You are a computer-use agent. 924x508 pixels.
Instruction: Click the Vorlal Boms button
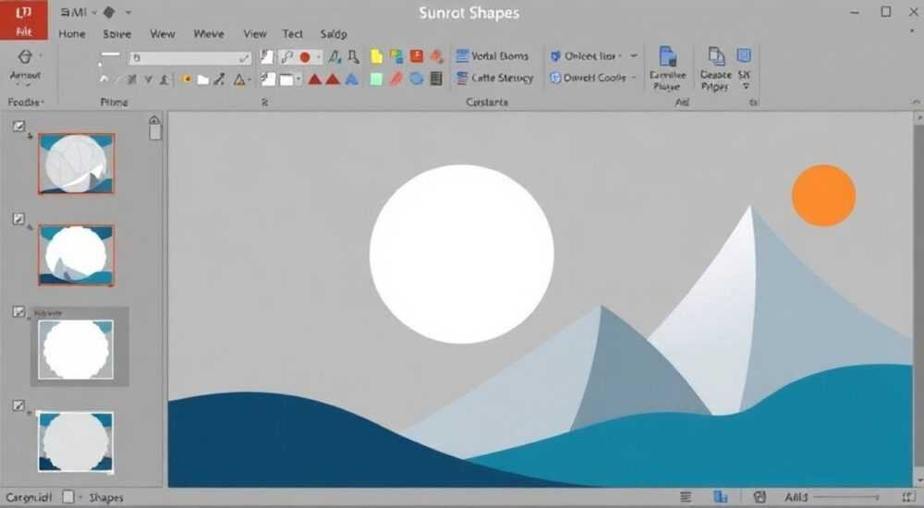point(492,56)
